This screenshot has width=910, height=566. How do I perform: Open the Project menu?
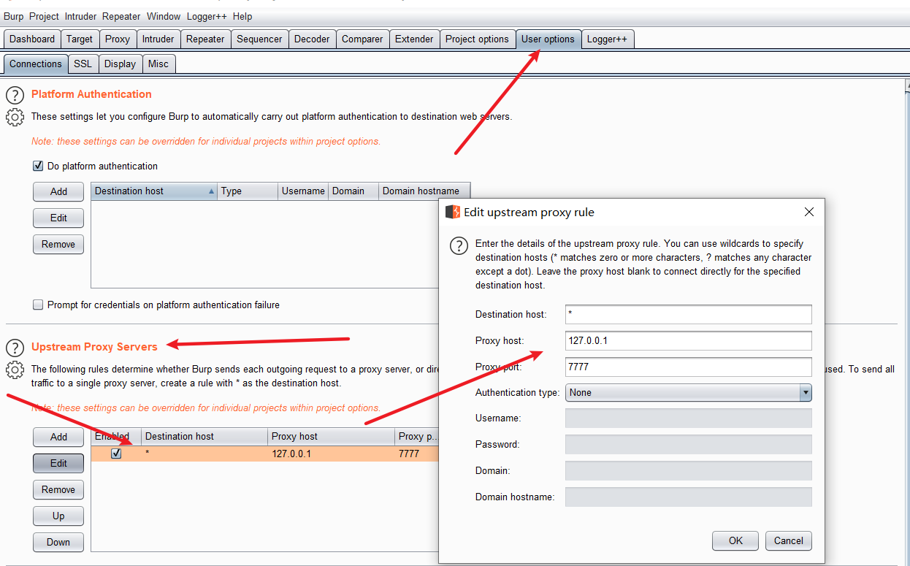(x=44, y=16)
